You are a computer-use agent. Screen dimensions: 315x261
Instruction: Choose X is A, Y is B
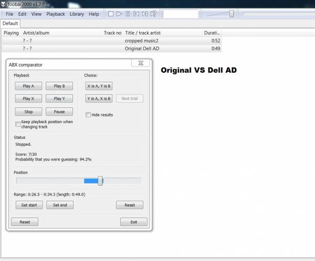point(99,86)
